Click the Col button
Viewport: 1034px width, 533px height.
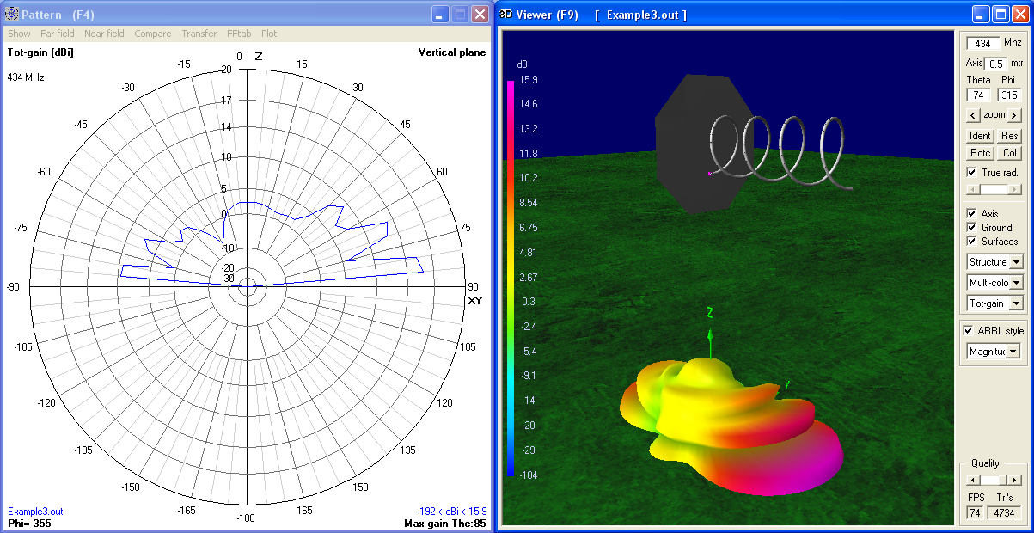(1009, 152)
